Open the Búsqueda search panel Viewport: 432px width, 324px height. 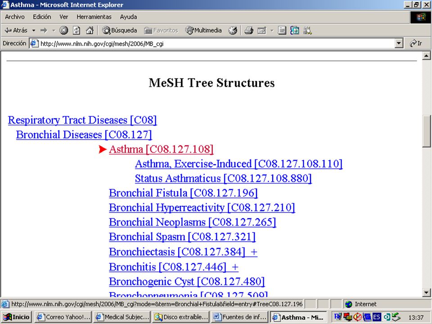tap(119, 30)
